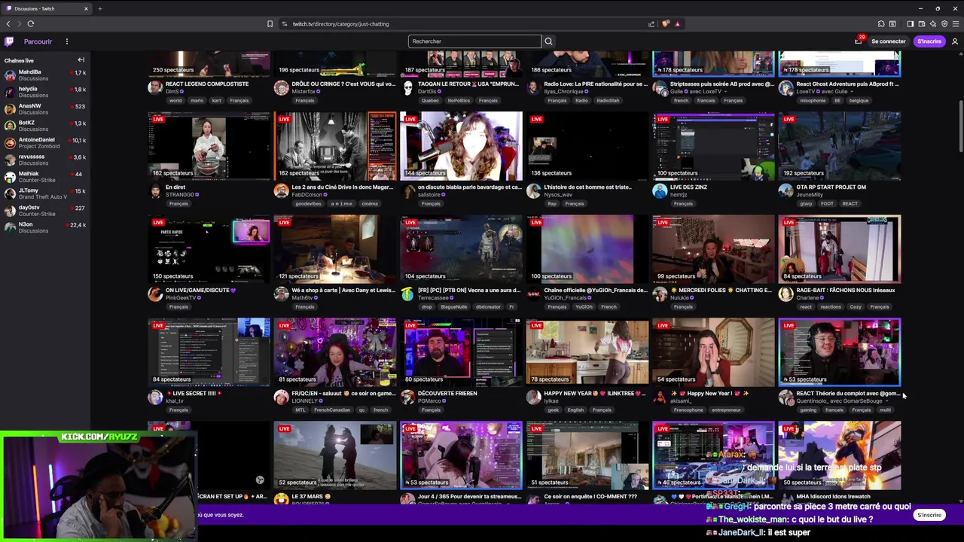Open the browser extensions puzzle icon

[x=881, y=24]
